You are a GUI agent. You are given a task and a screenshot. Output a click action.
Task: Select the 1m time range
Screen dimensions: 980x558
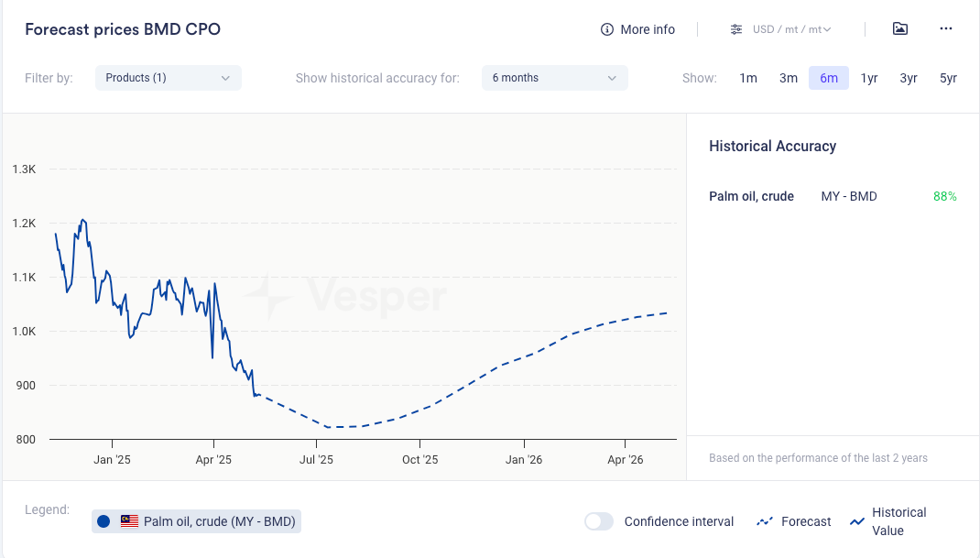(748, 78)
